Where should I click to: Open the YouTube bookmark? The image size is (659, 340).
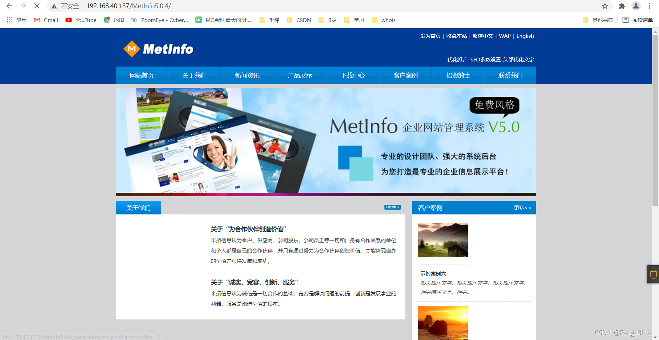[x=81, y=20]
